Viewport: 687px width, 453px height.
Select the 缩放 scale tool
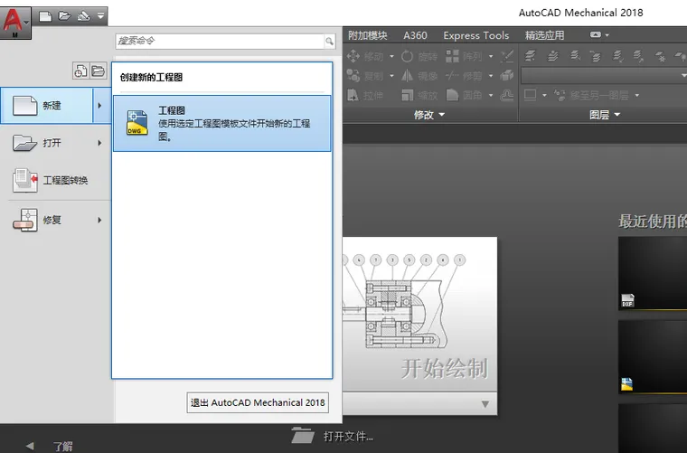click(x=419, y=96)
